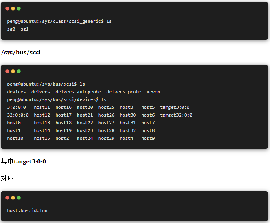Click the 3:0:0:0 device entry
Viewport: 270px width, 223px height.
[16, 107]
